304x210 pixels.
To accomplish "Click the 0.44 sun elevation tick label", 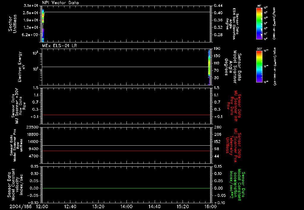I will tap(218, 5).
